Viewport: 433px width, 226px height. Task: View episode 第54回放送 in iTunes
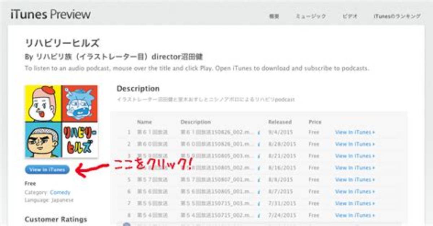tap(355, 215)
